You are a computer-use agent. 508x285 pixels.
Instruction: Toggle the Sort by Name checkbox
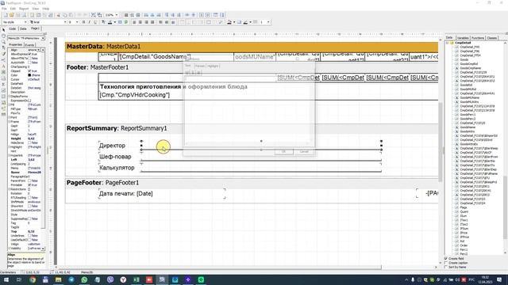pyautogui.click(x=446, y=267)
